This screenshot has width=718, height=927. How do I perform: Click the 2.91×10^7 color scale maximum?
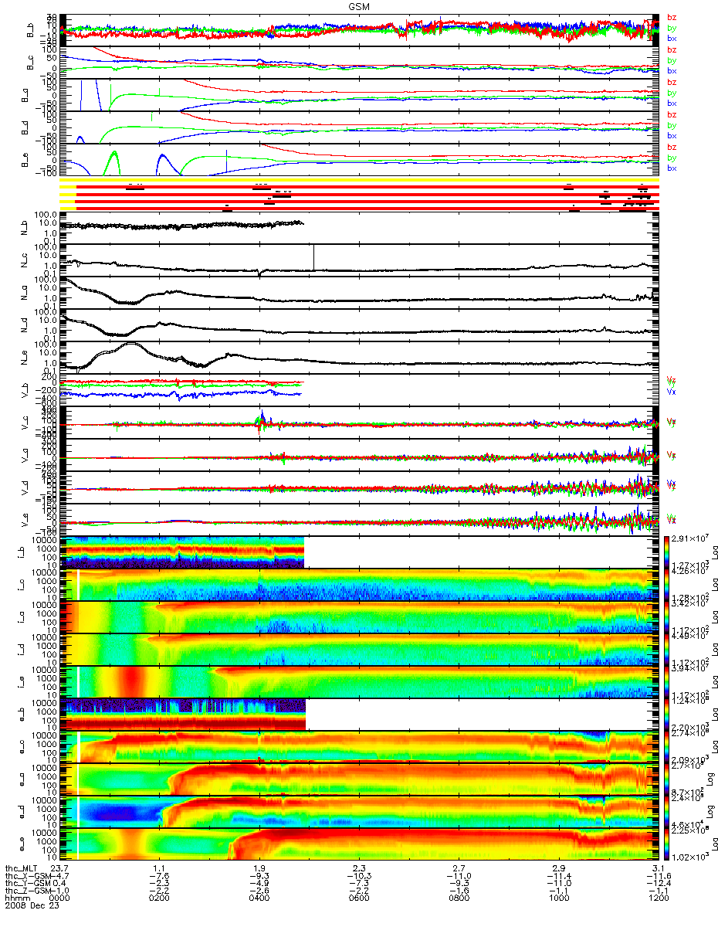(689, 537)
